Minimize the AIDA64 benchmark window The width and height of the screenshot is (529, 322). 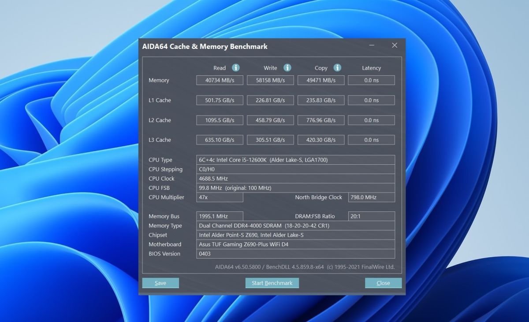tap(372, 45)
